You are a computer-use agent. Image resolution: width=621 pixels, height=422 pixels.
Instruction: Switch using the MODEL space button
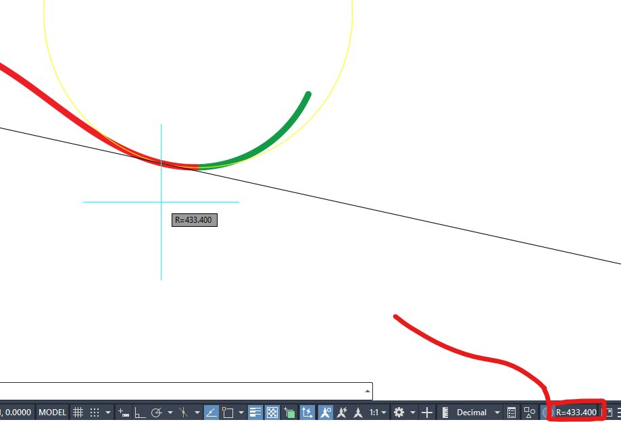(53, 412)
